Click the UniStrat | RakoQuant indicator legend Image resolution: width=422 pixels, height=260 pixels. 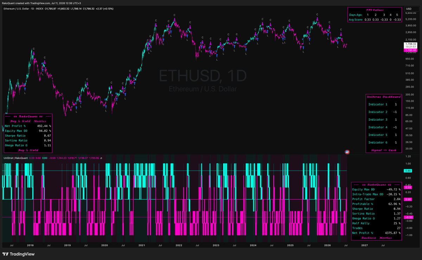(16, 158)
